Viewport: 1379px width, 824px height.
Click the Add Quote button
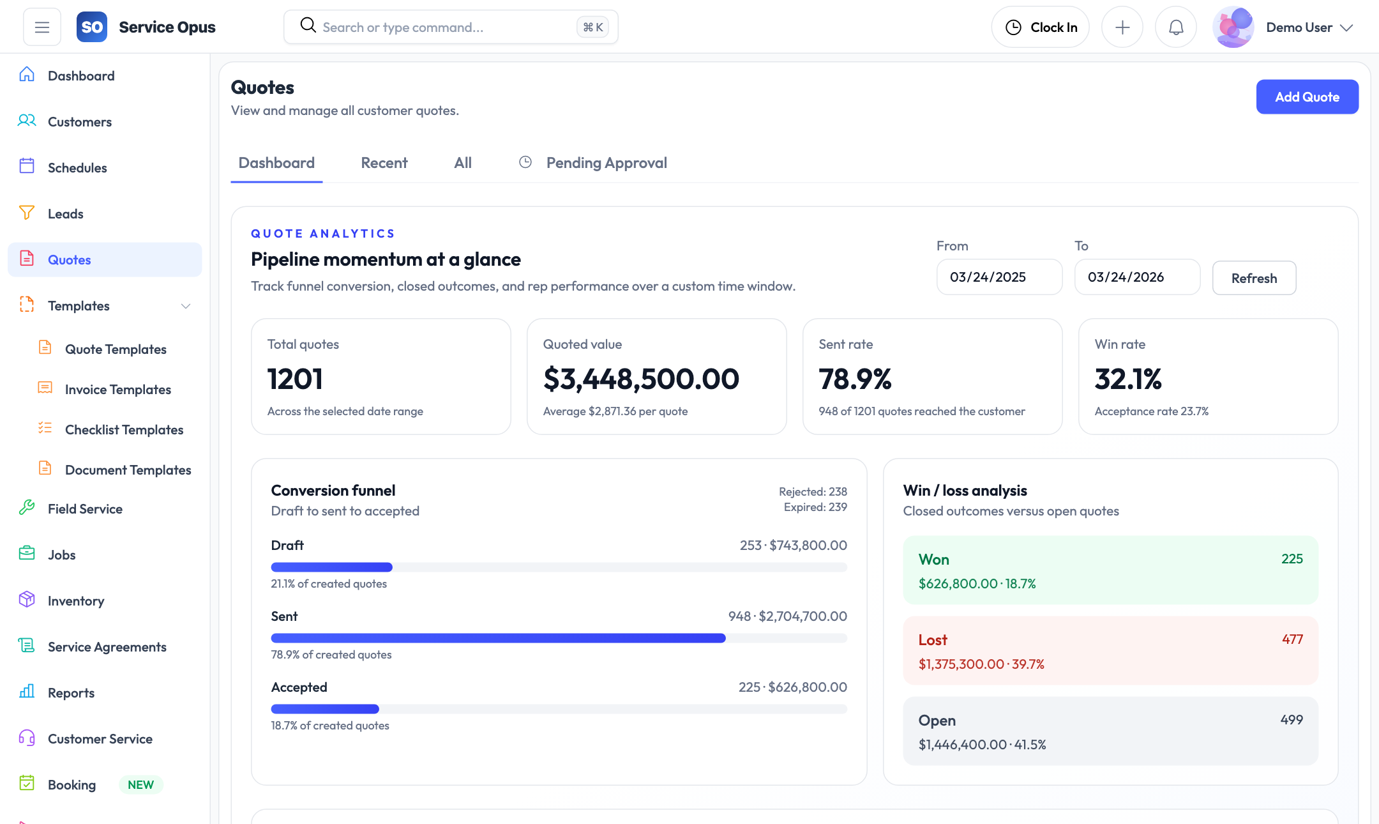click(x=1307, y=97)
